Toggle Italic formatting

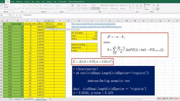pyautogui.click(x=17, y=9)
